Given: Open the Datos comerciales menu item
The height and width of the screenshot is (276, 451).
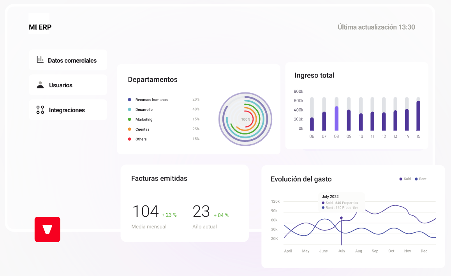Looking at the screenshot, I should (x=68, y=60).
